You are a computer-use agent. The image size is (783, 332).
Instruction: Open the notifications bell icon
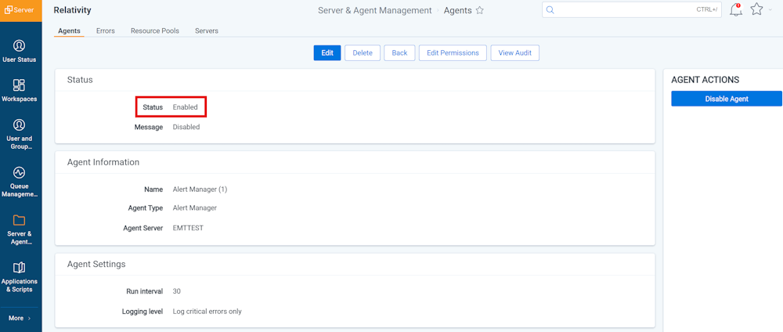click(x=736, y=9)
